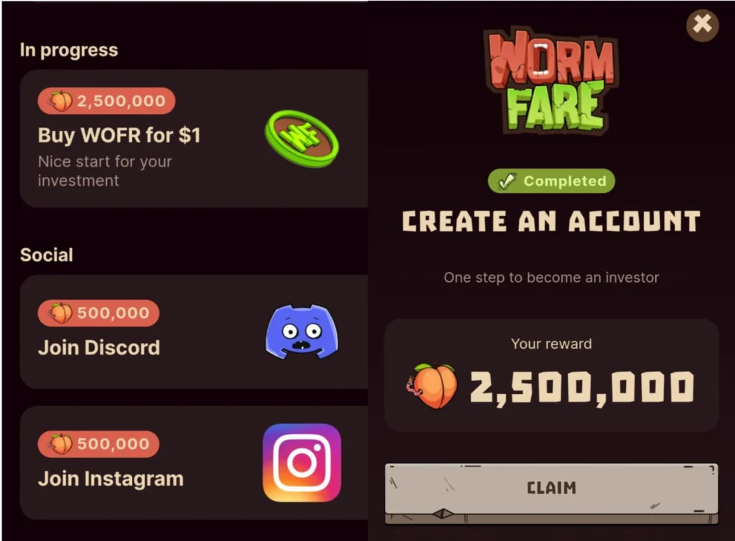
Task: Open the Join Instagram task
Action: (194, 463)
